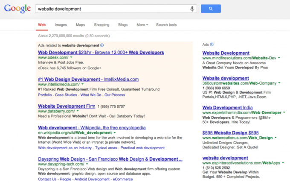This screenshot has height=183, width=290.
Task: Expand the More menu
Action: tap(142, 25)
